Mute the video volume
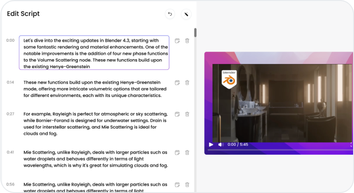 [221, 145]
